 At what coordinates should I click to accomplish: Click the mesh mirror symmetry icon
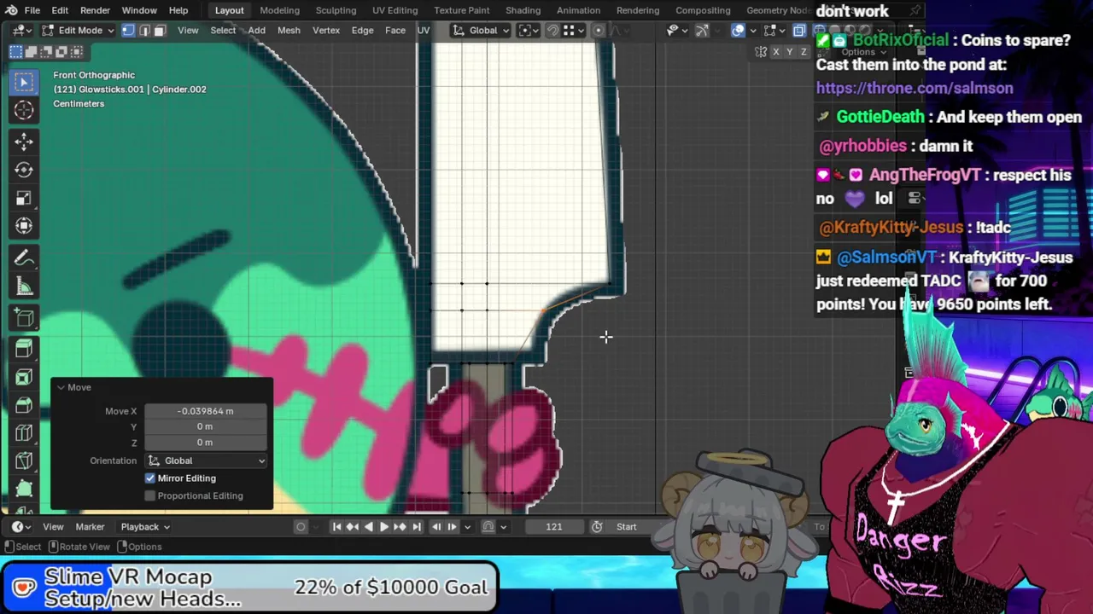(x=760, y=52)
